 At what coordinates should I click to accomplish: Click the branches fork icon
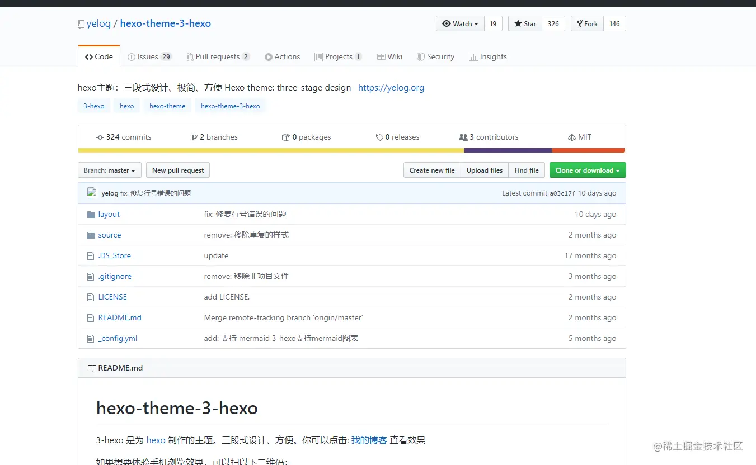coord(194,137)
